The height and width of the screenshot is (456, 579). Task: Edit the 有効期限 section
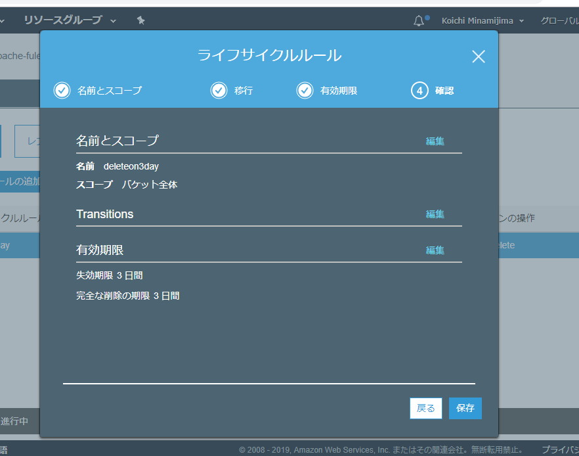pos(435,250)
